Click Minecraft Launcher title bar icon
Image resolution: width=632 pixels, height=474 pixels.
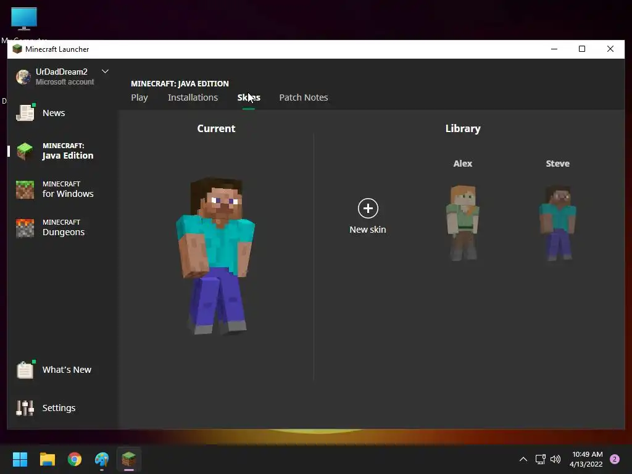pos(17,49)
